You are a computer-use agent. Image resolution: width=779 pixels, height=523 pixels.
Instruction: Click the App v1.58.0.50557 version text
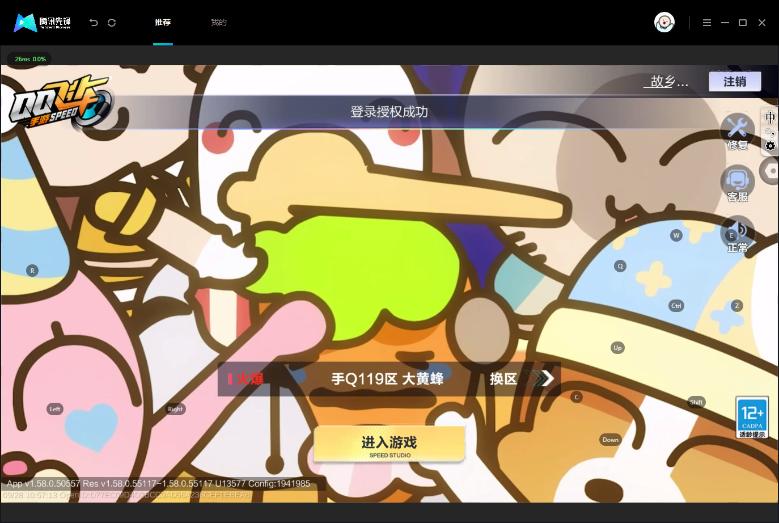(x=159, y=484)
